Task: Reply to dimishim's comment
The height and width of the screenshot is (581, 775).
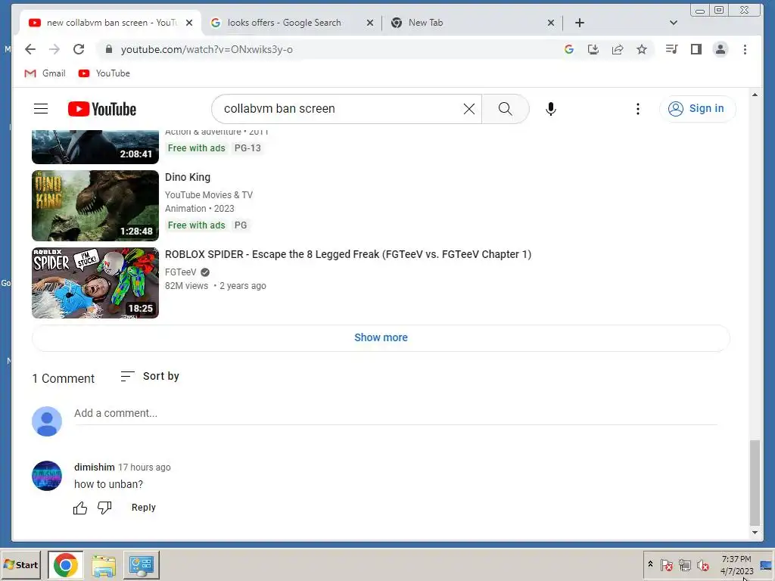Action: (x=143, y=508)
